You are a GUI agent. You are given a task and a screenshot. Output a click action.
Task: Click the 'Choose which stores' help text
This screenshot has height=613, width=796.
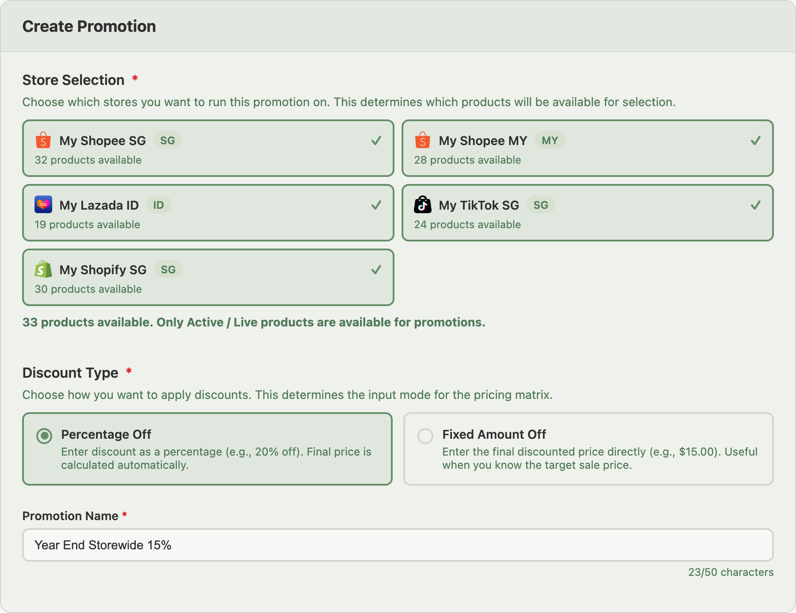(x=349, y=102)
